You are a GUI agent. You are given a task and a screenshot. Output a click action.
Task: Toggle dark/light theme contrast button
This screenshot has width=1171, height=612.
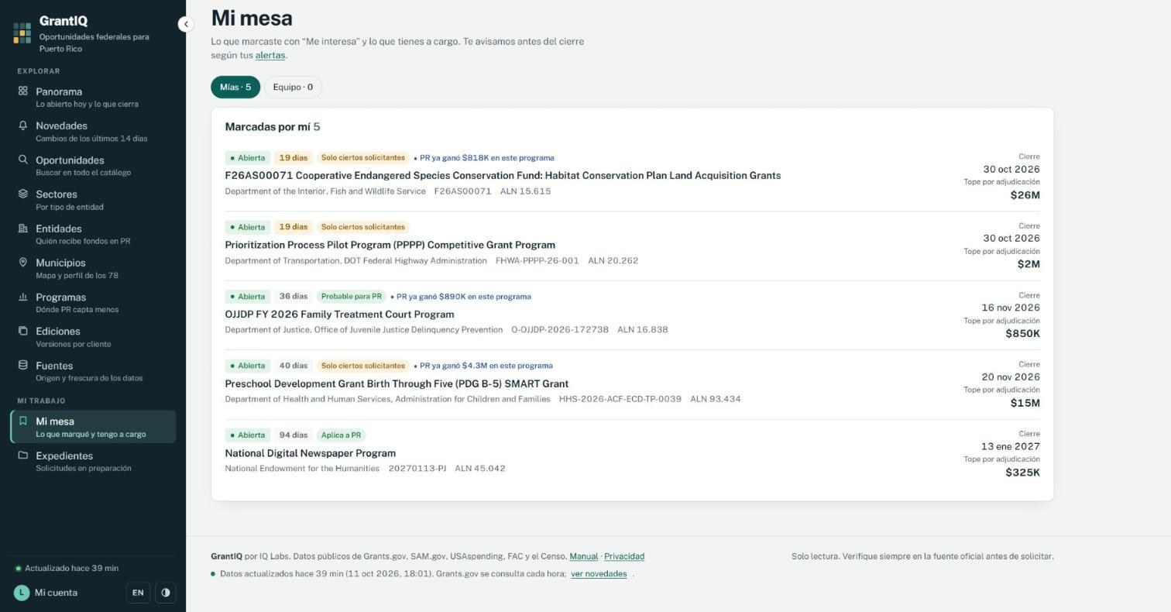pos(166,593)
